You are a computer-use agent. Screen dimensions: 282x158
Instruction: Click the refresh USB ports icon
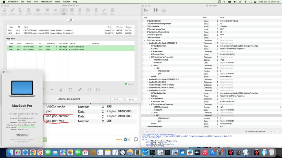70,90
